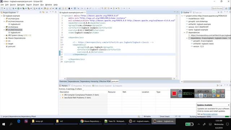Open the Window menu
Viewport: 231px width, 130px height.
(48, 5)
